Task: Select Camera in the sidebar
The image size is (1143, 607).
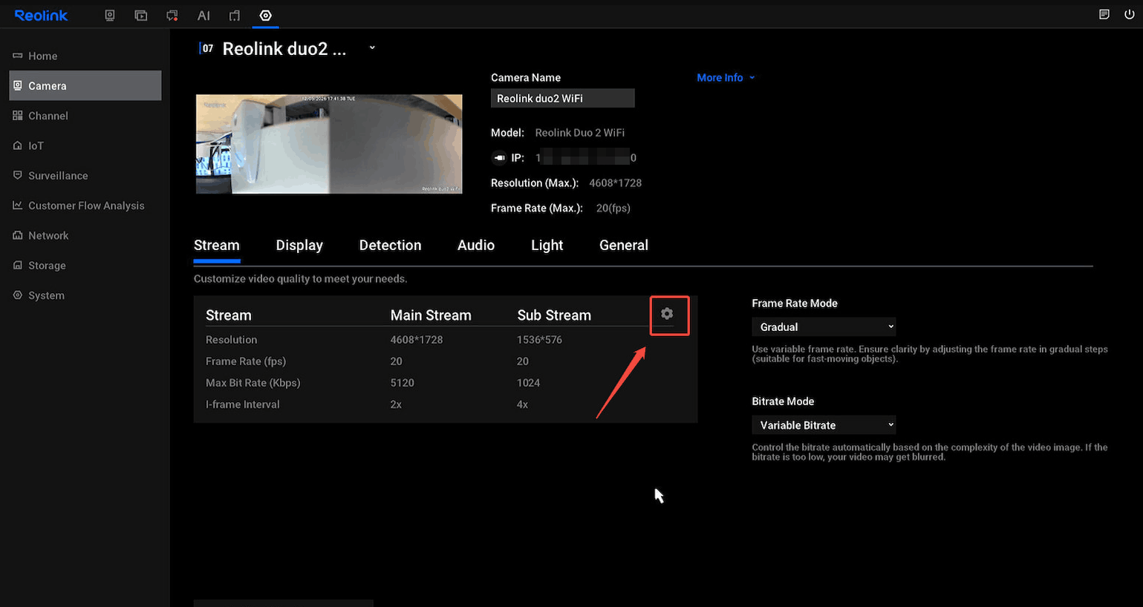Action: coord(85,85)
